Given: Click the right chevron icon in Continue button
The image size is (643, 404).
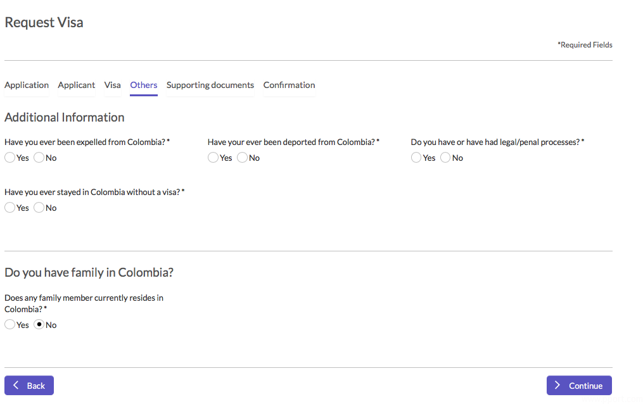Looking at the screenshot, I should tap(557, 386).
